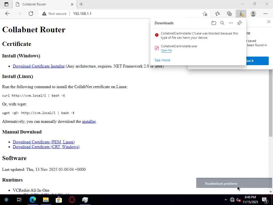Click blocked CollabnetCertInstaller (1).exe message
Image resolution: width=273 pixels, height=205 pixels.
click(x=199, y=36)
